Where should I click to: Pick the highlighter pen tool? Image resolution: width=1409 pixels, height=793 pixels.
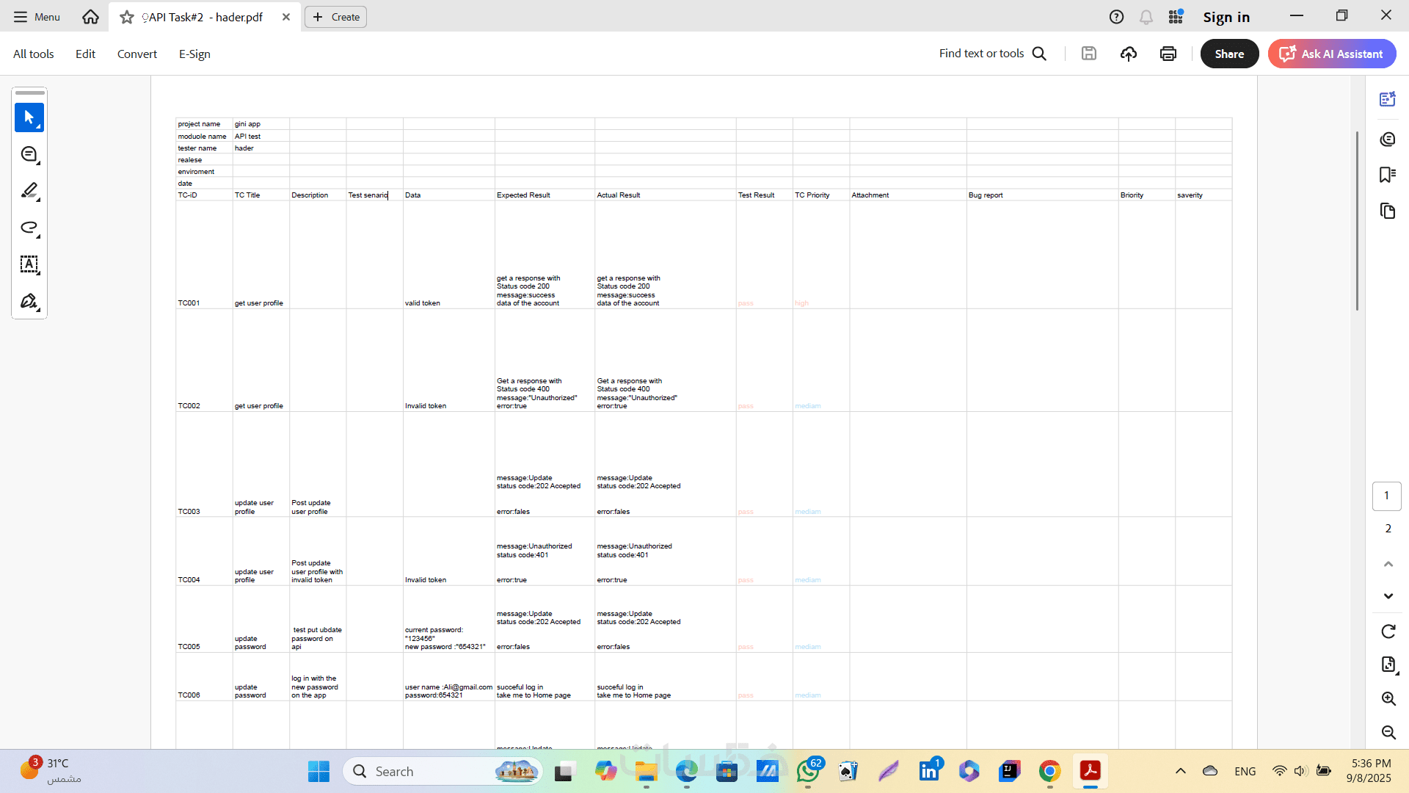pos(29,191)
